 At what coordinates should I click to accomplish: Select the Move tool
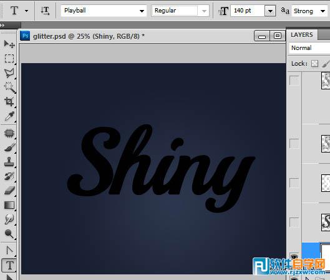tap(9, 44)
